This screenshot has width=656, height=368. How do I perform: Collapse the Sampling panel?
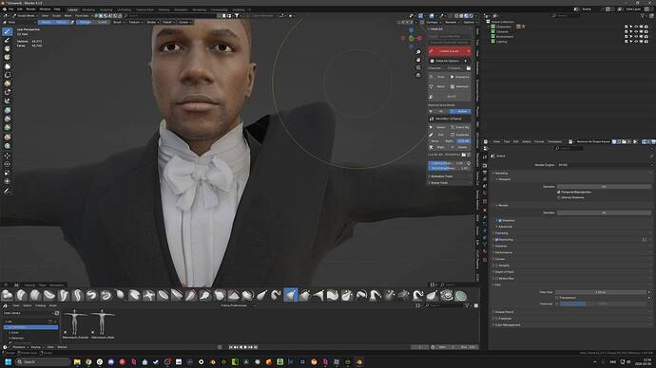point(501,174)
